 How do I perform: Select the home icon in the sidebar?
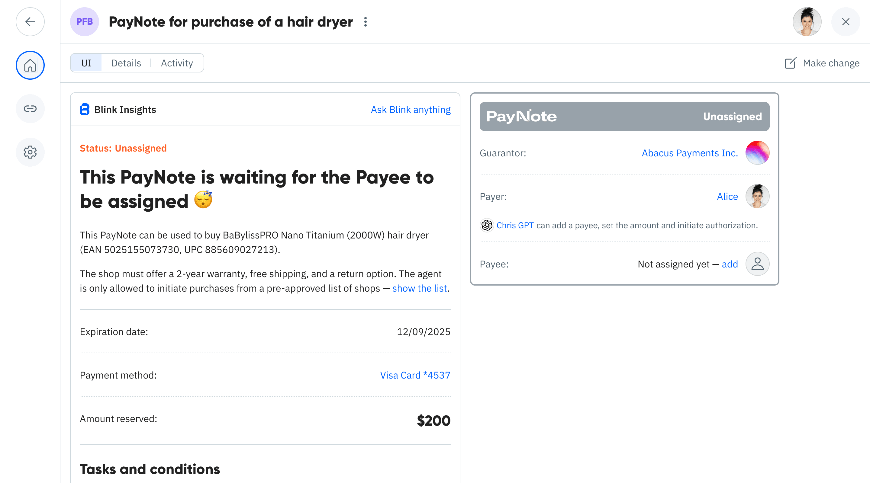point(30,65)
